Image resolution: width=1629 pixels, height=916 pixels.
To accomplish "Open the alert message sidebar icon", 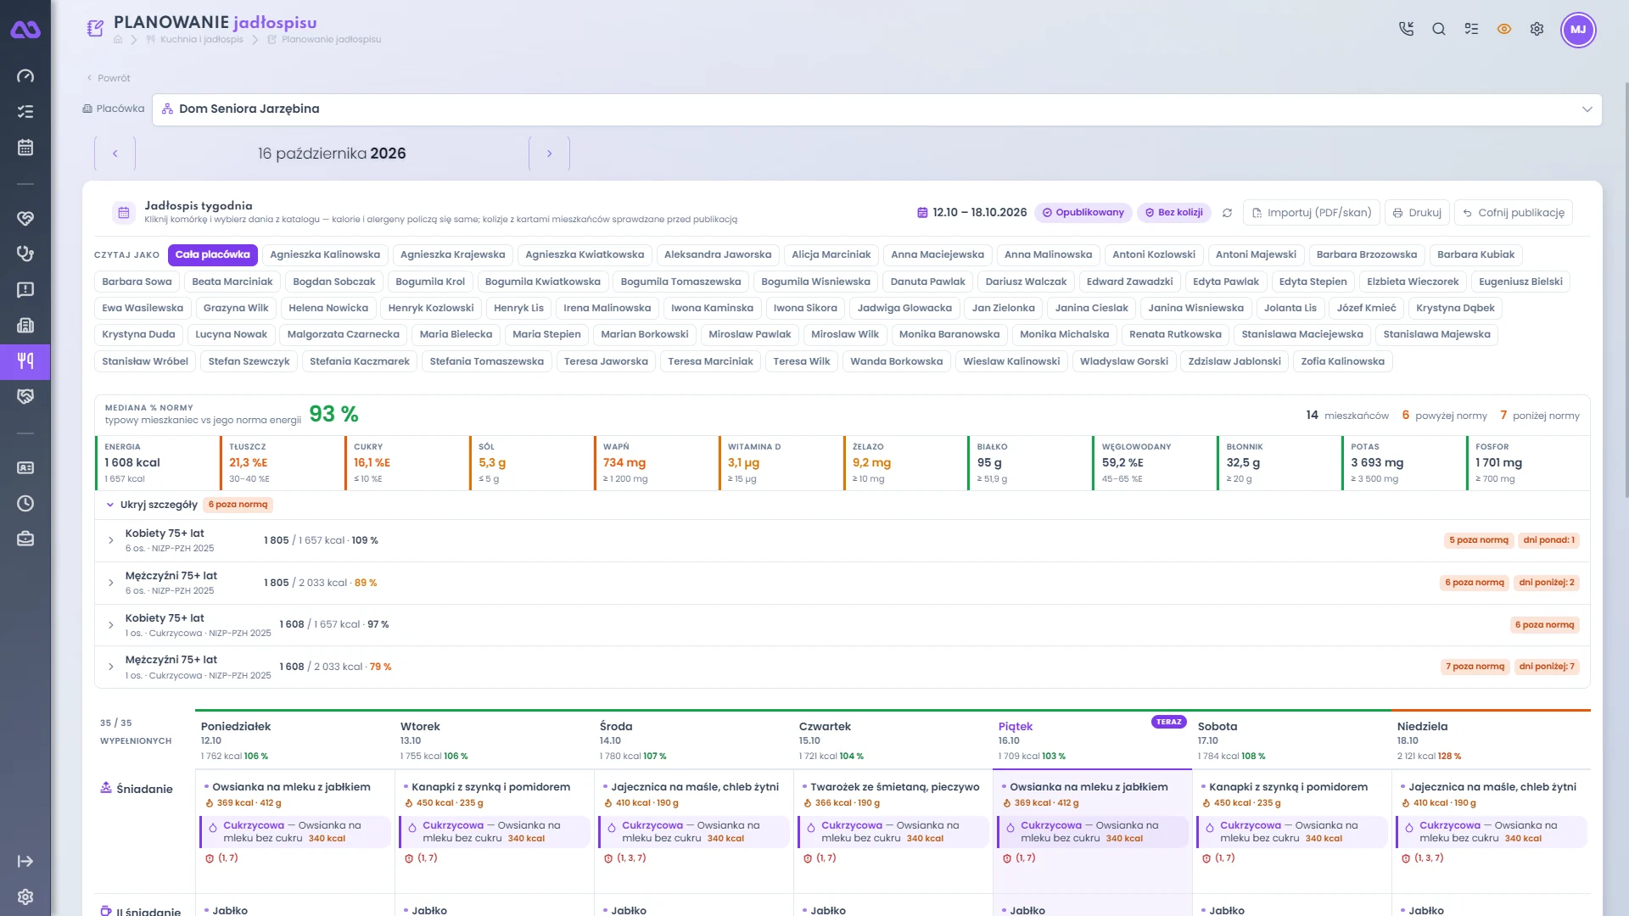I will pos(25,290).
